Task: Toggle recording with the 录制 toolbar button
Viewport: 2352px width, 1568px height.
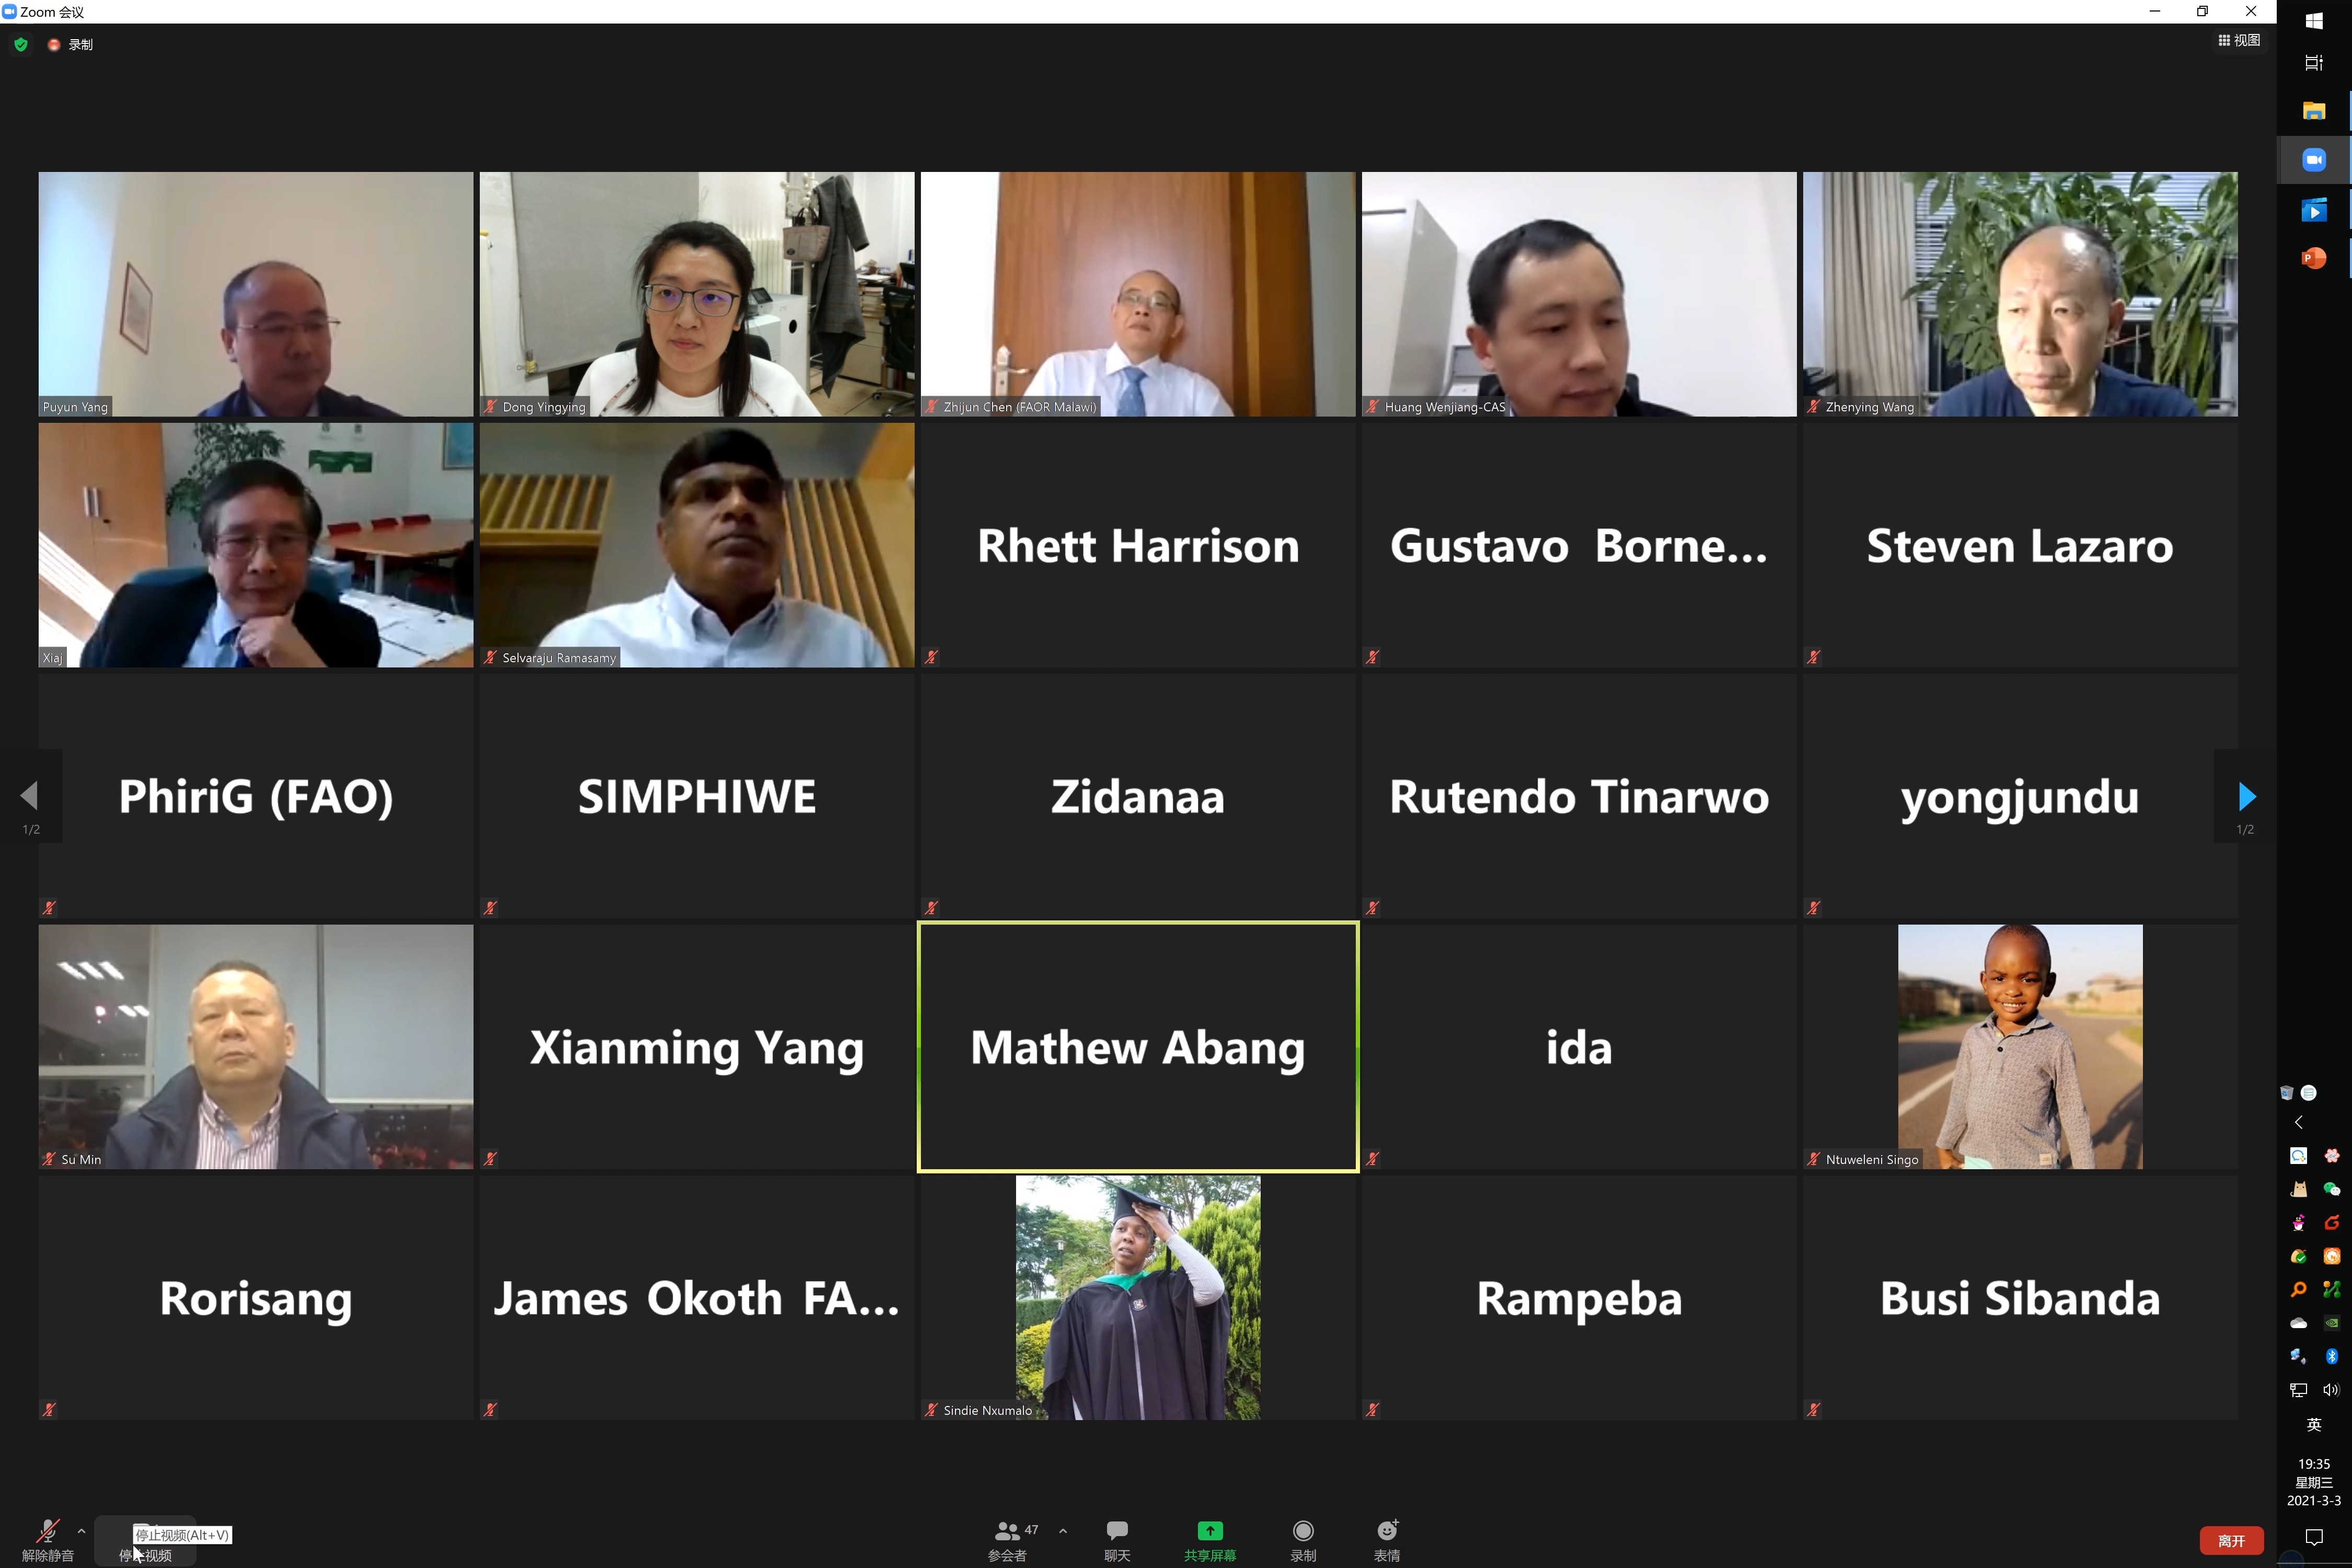Action: point(1303,1541)
